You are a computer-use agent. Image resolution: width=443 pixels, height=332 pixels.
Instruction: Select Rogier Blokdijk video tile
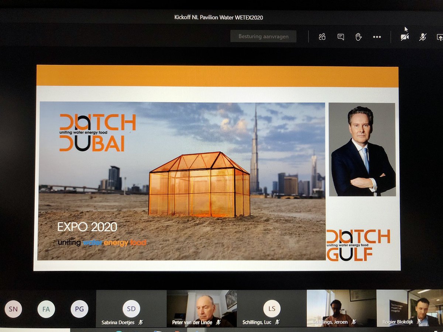pyautogui.click(x=410, y=308)
